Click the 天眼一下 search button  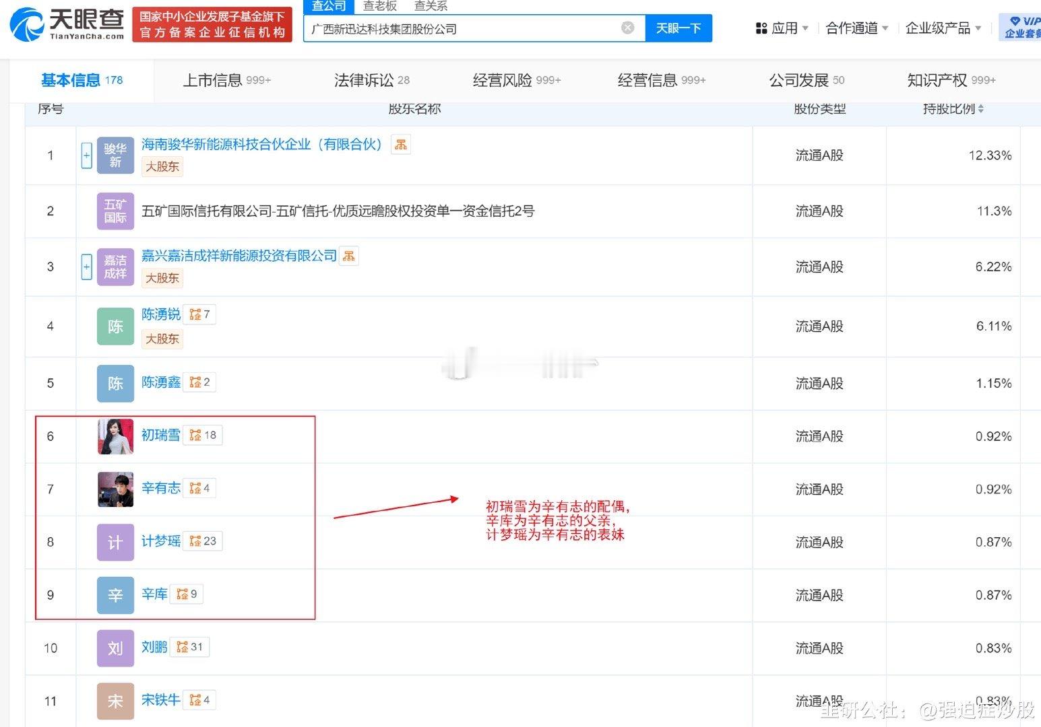tap(679, 28)
